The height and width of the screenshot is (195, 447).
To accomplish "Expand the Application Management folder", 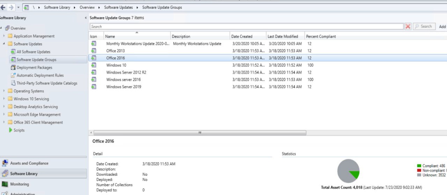I will tap(4, 36).
